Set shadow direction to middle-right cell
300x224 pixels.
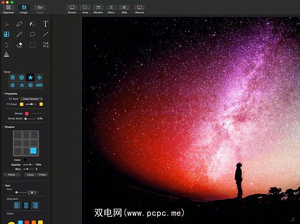(34, 143)
